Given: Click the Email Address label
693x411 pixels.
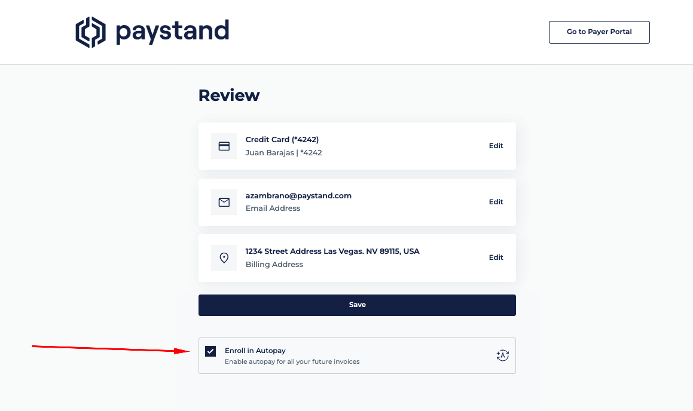Looking at the screenshot, I should 273,208.
